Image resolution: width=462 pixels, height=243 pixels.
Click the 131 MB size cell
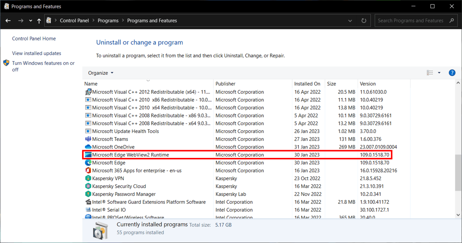click(347, 139)
